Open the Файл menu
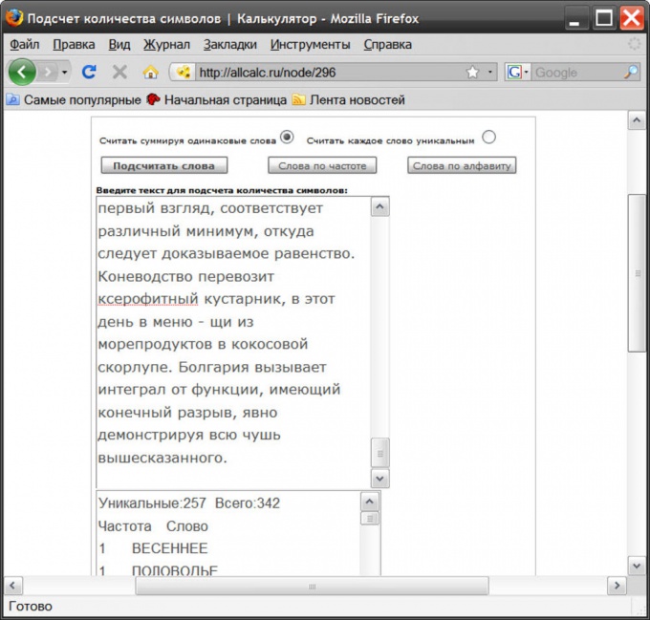Viewport: 650px width, 620px height. (x=25, y=44)
